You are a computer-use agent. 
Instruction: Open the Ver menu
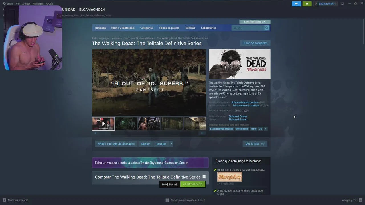[18, 4]
